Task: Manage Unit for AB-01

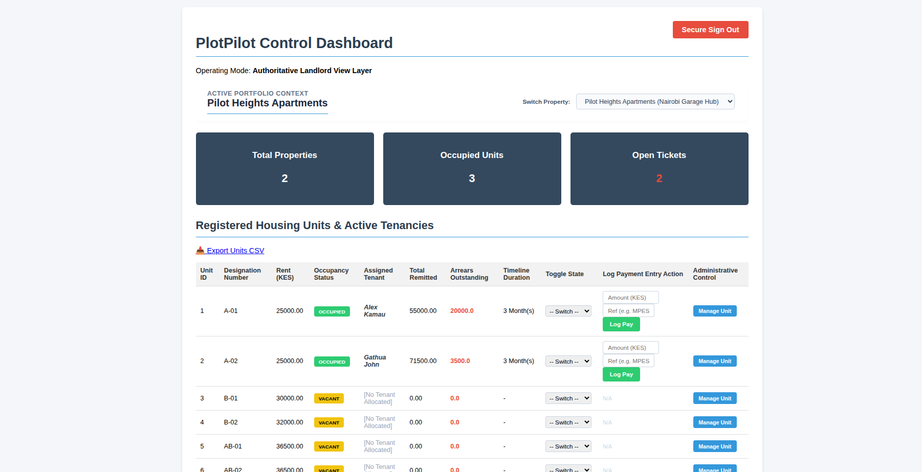Action: coord(715,446)
